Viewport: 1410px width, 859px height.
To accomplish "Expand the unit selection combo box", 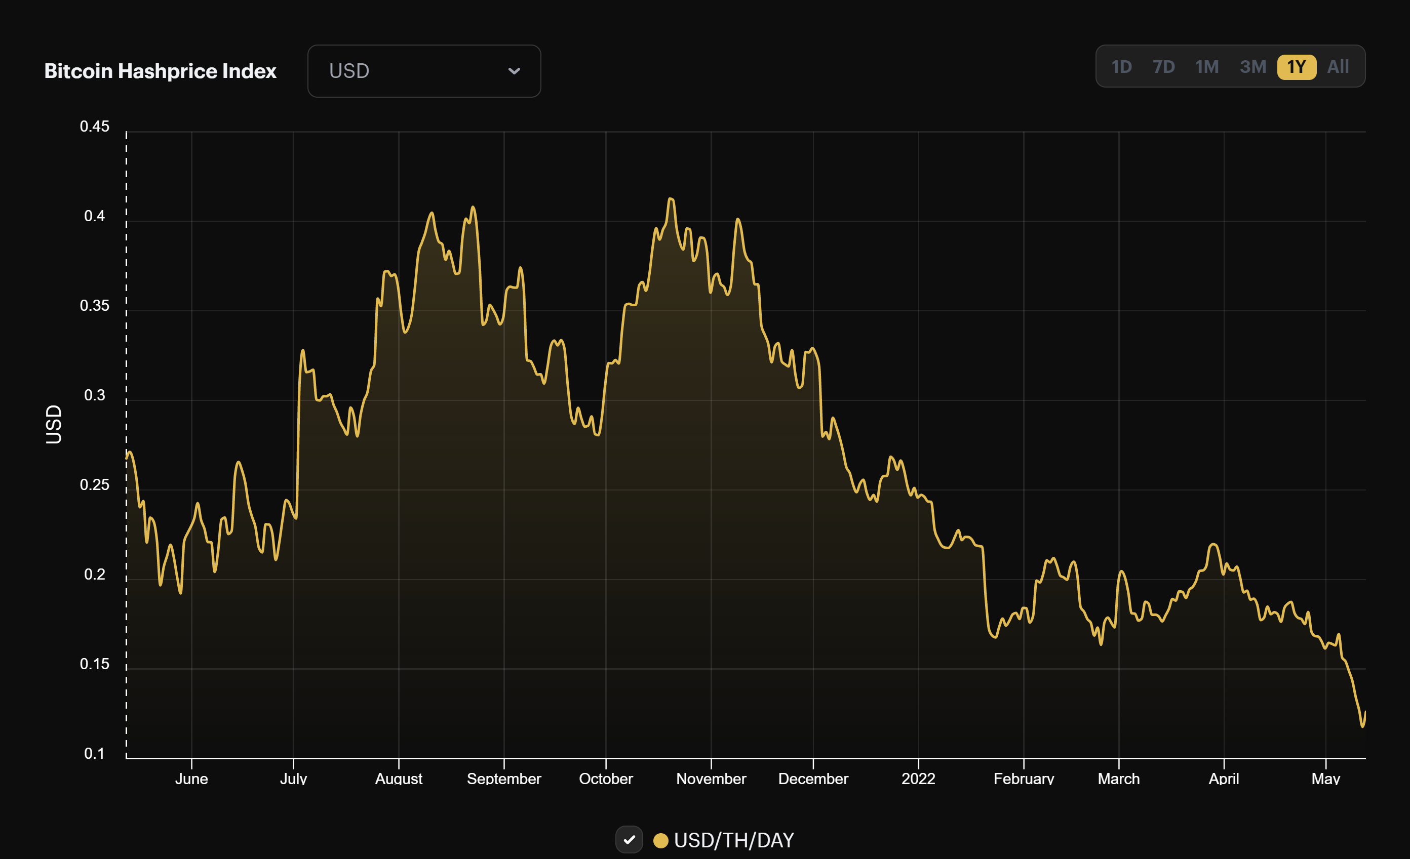I will pos(423,70).
